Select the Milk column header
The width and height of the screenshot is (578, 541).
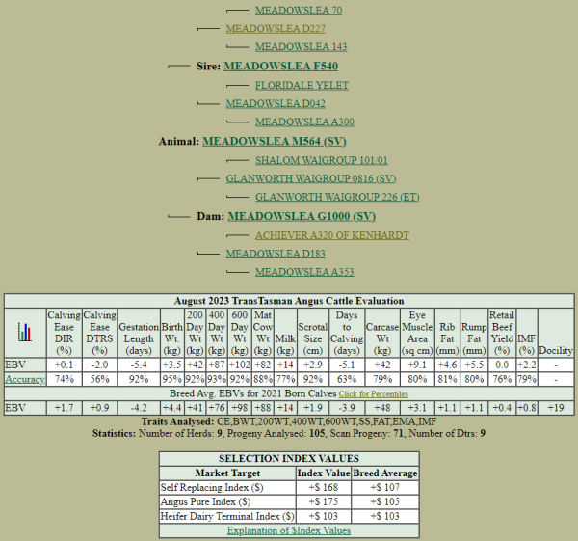coord(285,333)
